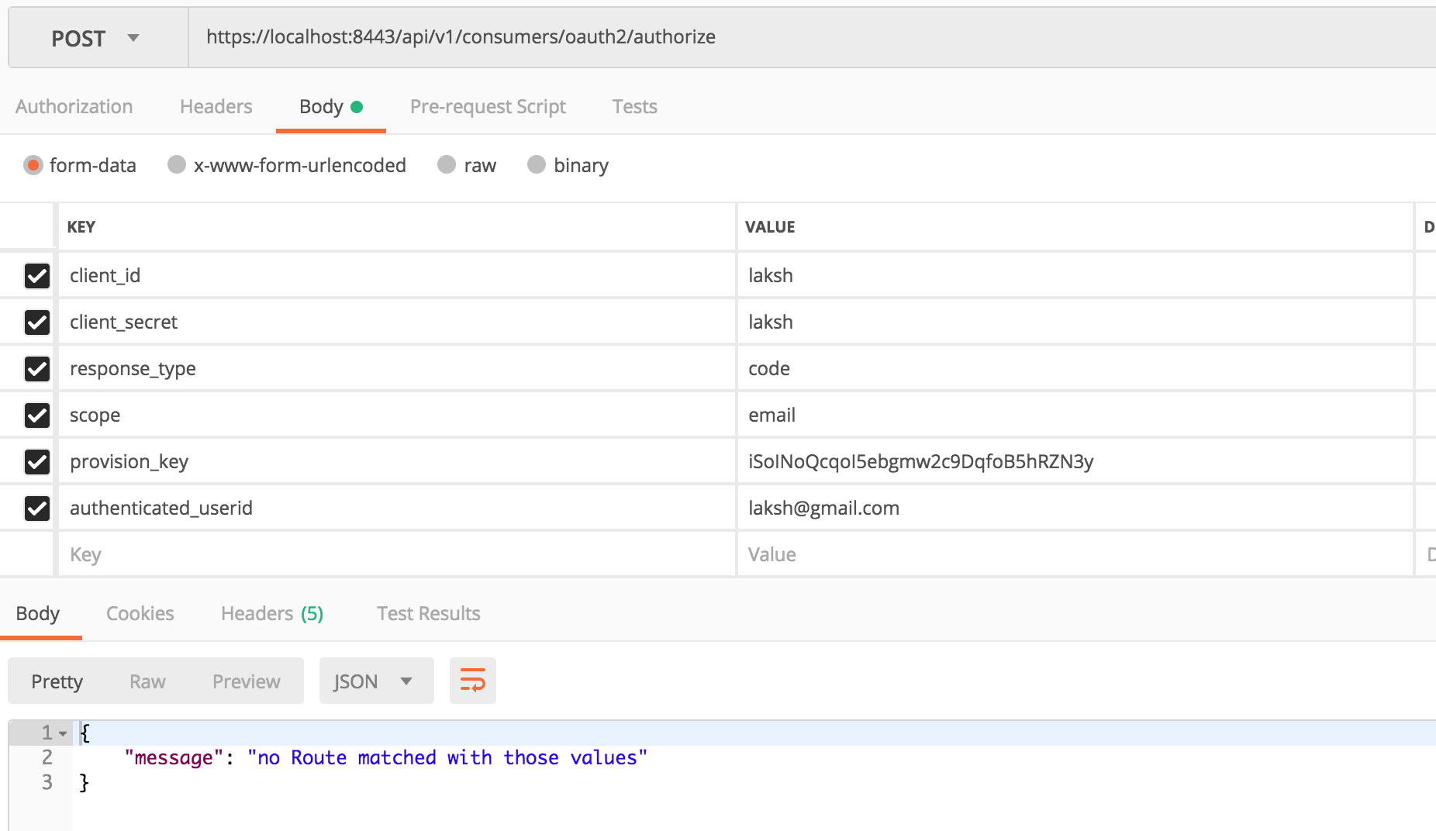Uncheck the client_secret row checkbox
This screenshot has height=831, width=1436.
[x=37, y=322]
